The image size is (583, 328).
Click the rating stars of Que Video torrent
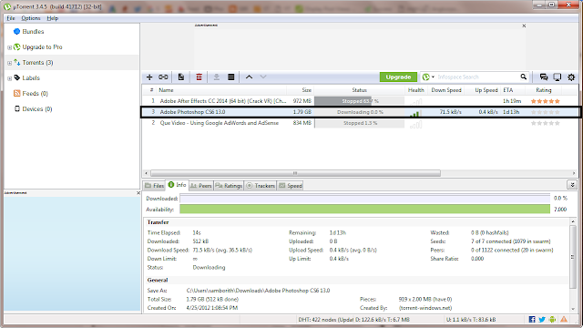point(546,123)
